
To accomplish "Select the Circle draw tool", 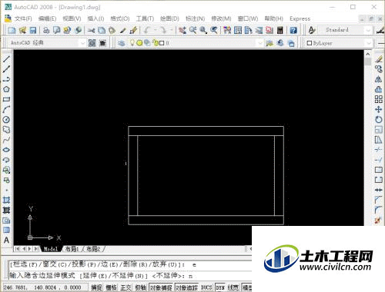I will pyautogui.click(x=6, y=120).
